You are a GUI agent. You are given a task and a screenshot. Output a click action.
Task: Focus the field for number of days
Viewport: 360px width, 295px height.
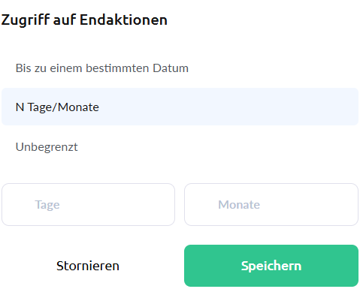point(88,204)
